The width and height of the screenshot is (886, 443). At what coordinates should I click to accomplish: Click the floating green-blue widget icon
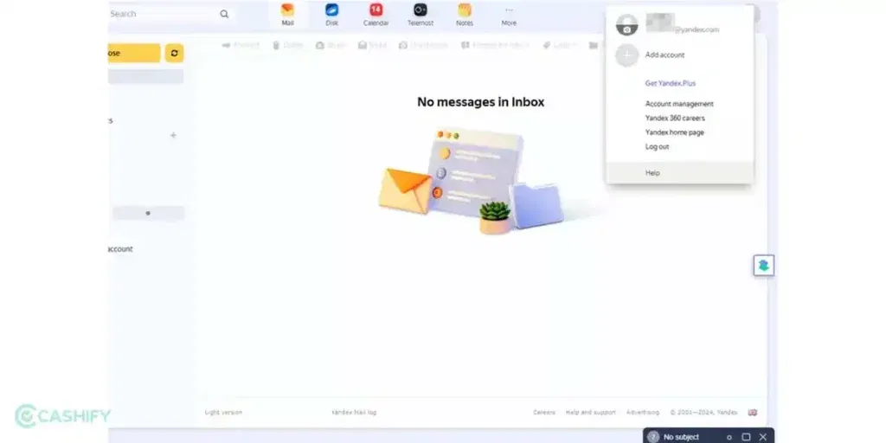click(763, 266)
